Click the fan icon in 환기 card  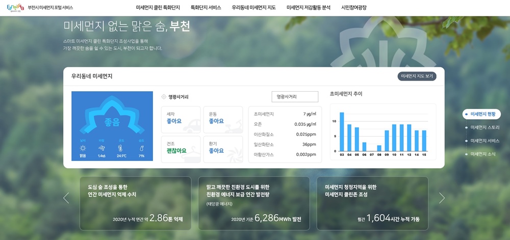click(x=234, y=155)
